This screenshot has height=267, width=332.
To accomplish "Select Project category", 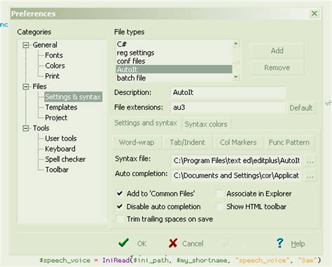I will [x=56, y=117].
